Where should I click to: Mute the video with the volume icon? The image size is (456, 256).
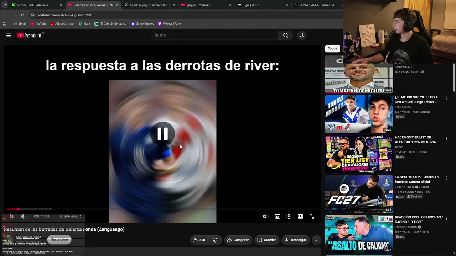coord(24,216)
